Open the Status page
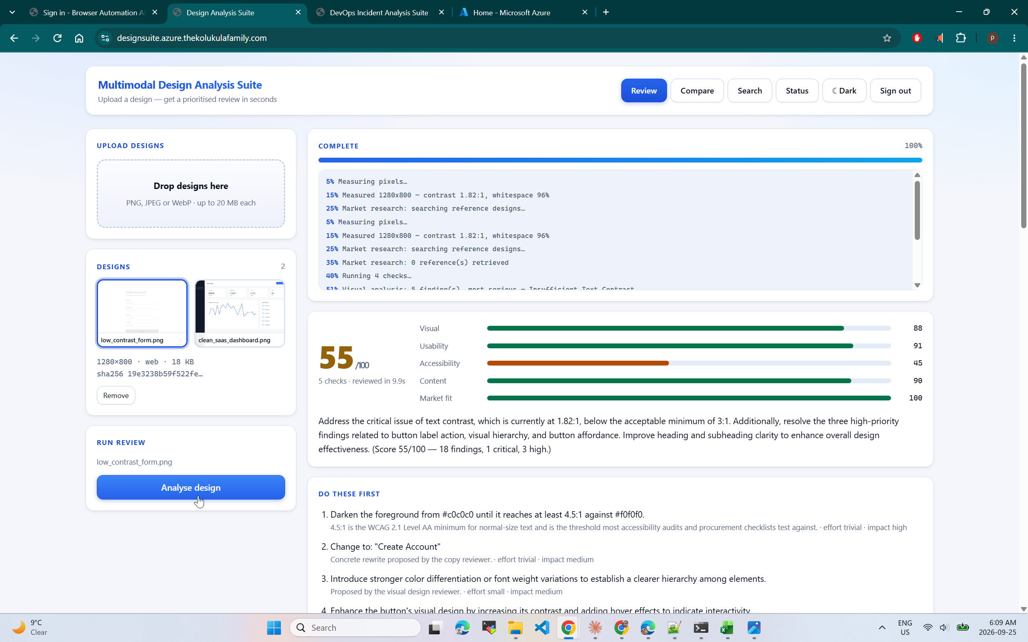 click(797, 90)
